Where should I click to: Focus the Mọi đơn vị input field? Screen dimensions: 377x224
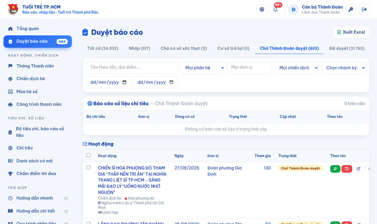[250, 67]
